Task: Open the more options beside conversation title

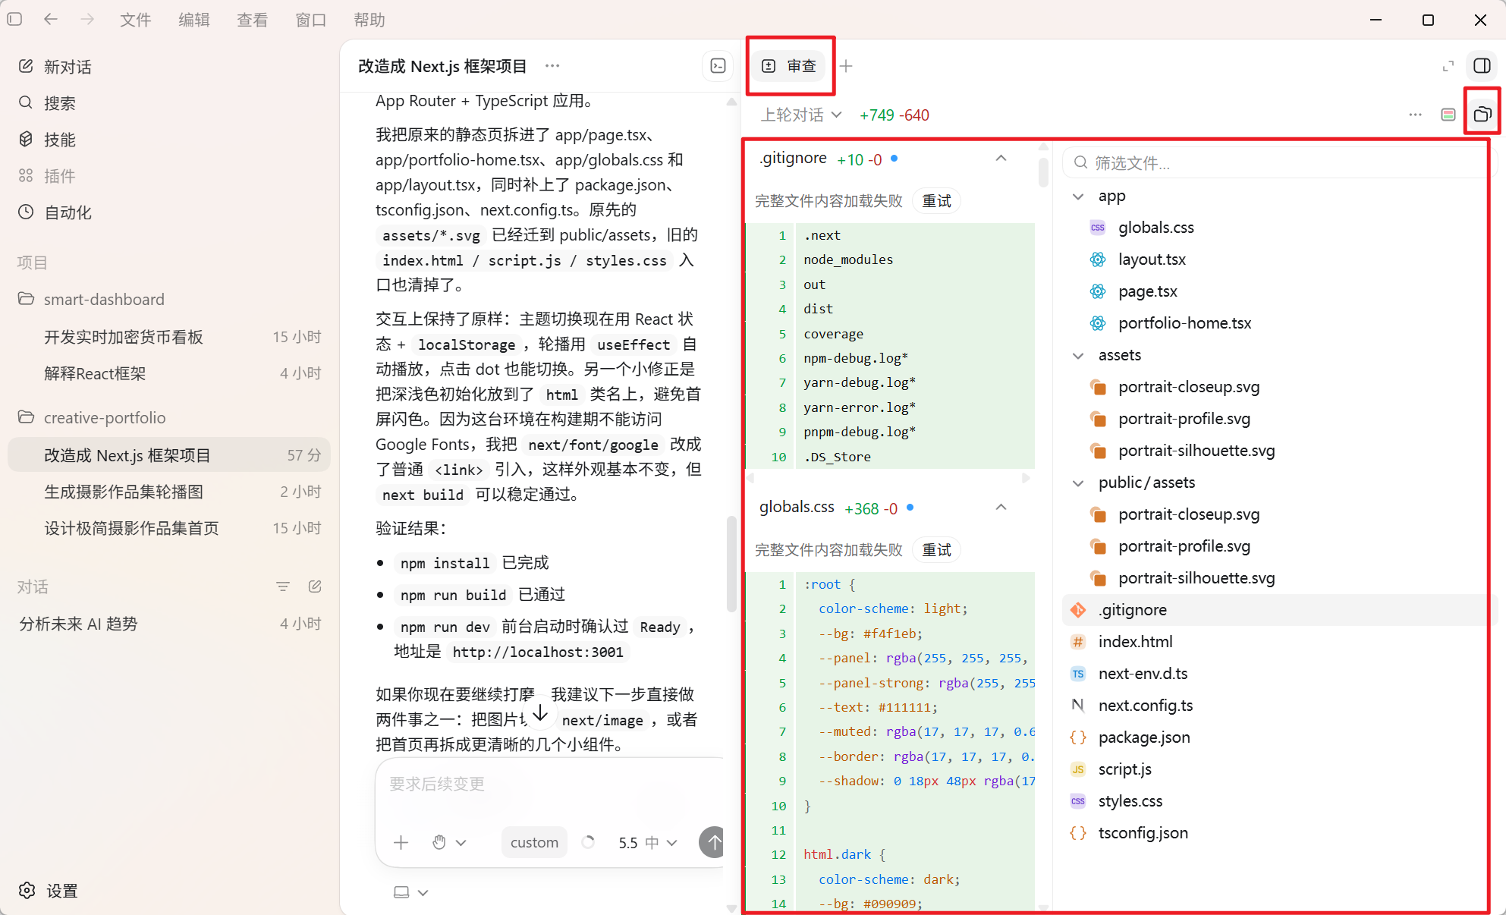Action: [x=552, y=66]
